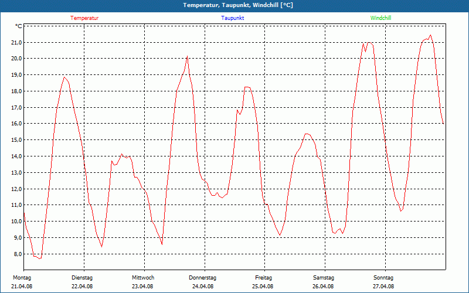Viewport: 469px width, 293px height.
Task: Click the blue Taupunkt legend label
Action: tap(233, 18)
